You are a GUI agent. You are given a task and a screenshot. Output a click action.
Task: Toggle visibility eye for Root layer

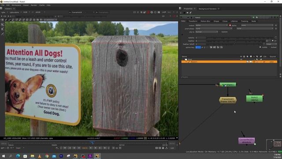[x=241, y=59]
